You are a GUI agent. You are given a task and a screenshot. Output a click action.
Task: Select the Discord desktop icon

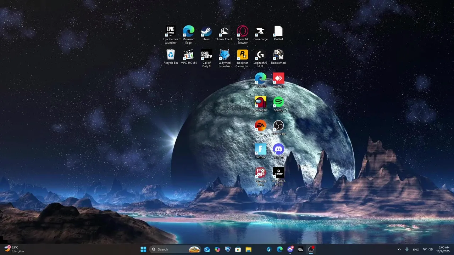coord(278,151)
